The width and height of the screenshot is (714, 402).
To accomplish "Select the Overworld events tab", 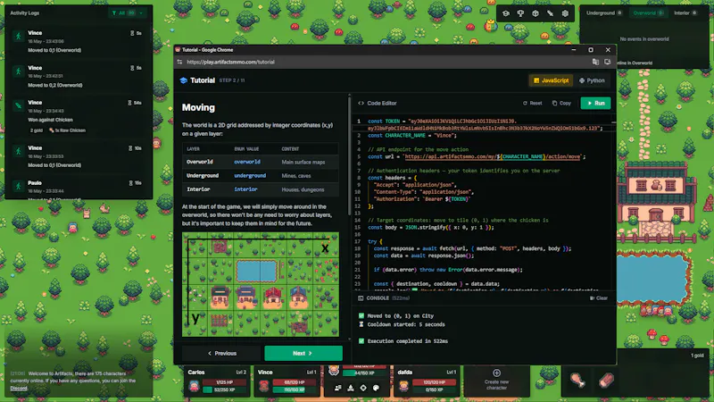I will pyautogui.click(x=649, y=13).
